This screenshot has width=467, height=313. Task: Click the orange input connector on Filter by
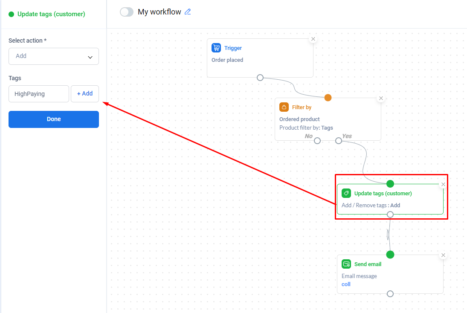pyautogui.click(x=328, y=98)
